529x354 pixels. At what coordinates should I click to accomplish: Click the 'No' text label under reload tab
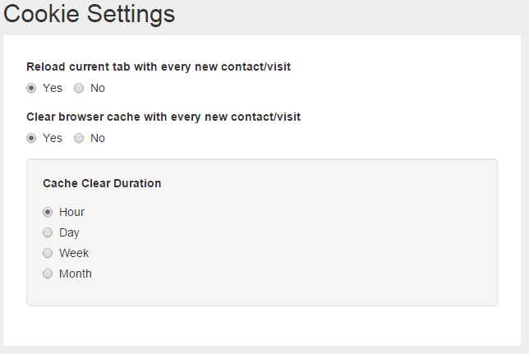(x=98, y=88)
